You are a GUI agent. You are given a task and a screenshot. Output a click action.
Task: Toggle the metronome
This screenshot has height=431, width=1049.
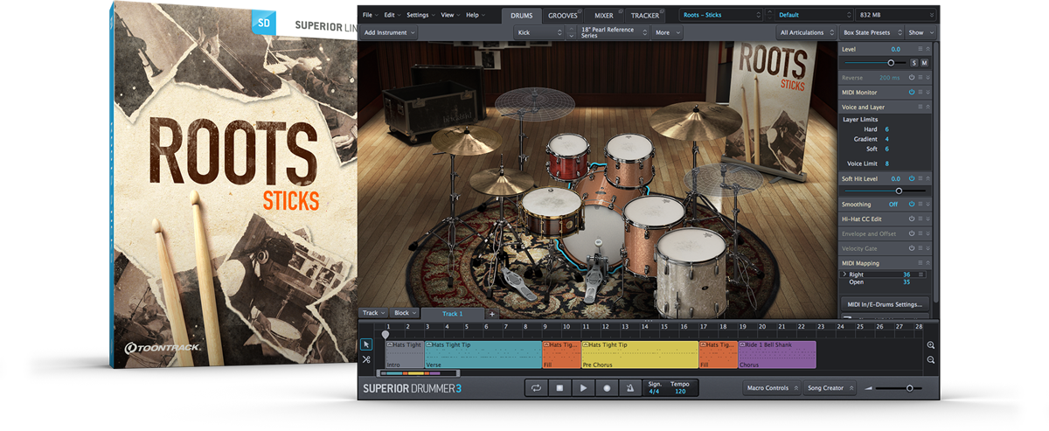click(x=630, y=388)
